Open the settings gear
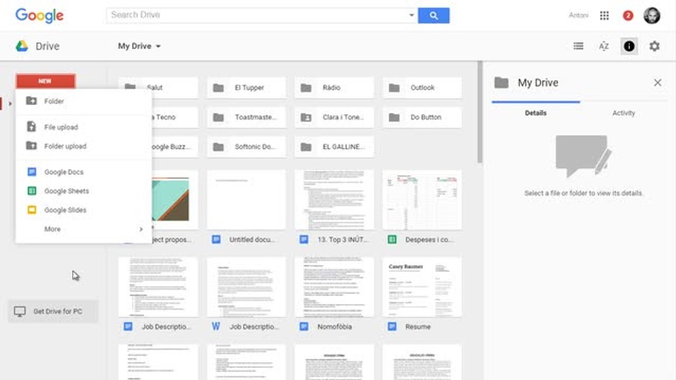 (654, 46)
